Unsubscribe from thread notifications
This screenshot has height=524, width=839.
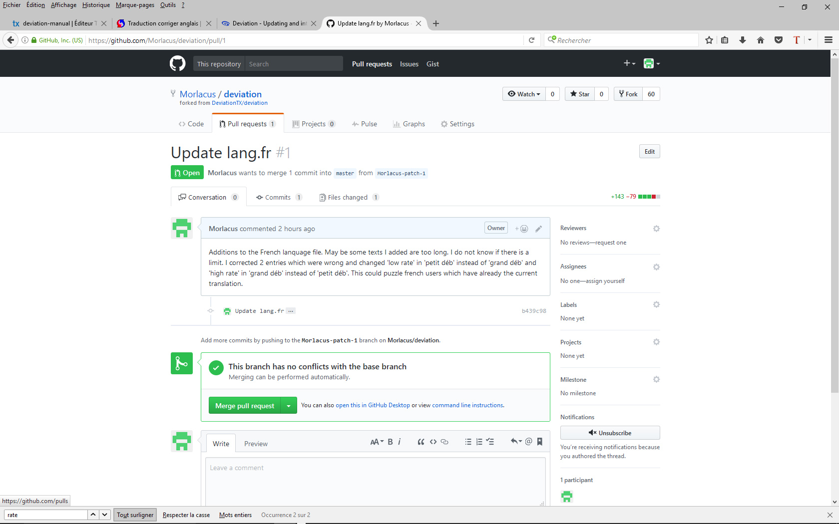click(610, 433)
